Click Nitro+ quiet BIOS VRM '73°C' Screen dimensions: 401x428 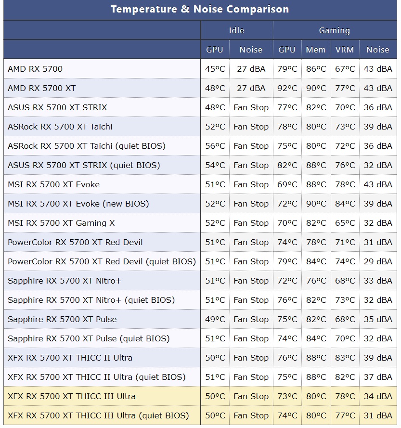click(345, 300)
